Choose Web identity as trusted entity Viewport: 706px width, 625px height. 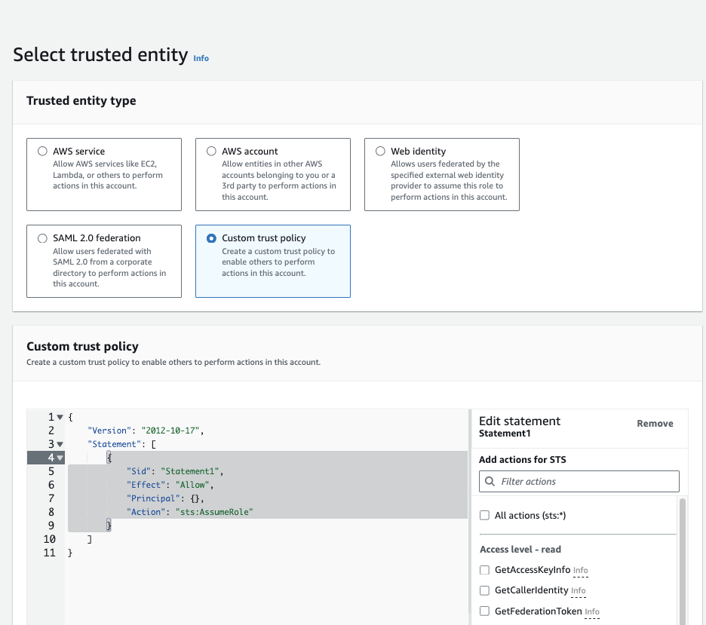380,151
